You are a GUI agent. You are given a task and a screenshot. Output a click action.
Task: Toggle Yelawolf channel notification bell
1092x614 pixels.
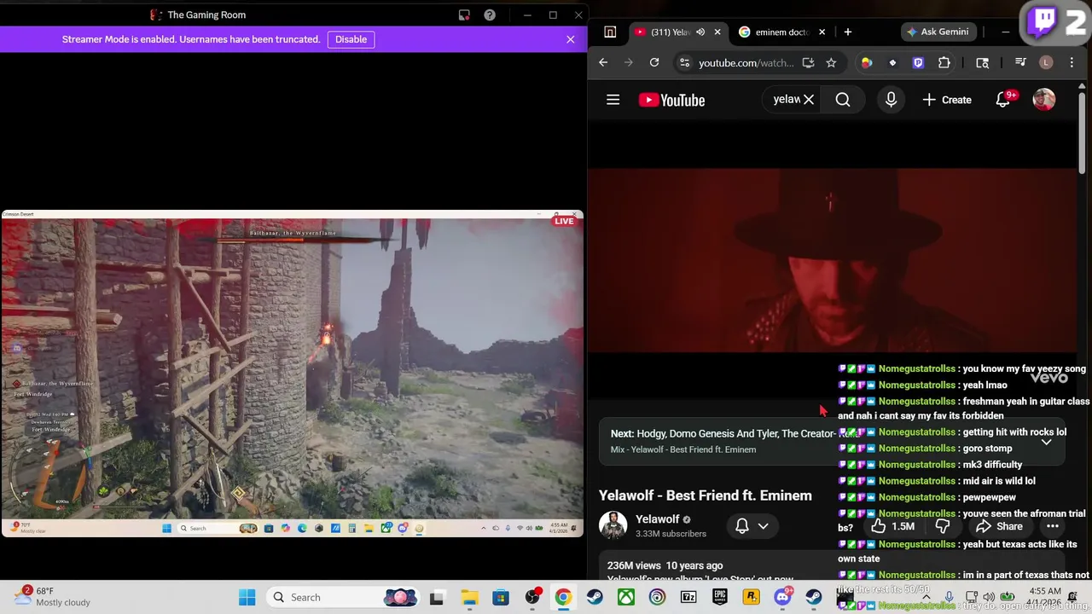742,526
